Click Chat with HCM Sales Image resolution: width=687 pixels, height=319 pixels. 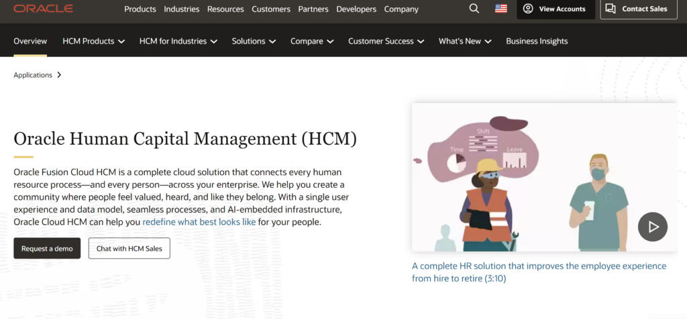click(129, 248)
